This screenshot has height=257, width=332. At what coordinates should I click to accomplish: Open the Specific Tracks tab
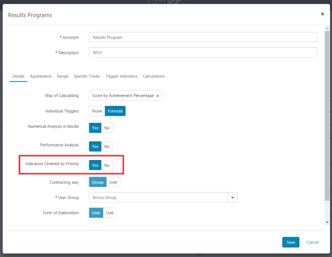point(87,76)
